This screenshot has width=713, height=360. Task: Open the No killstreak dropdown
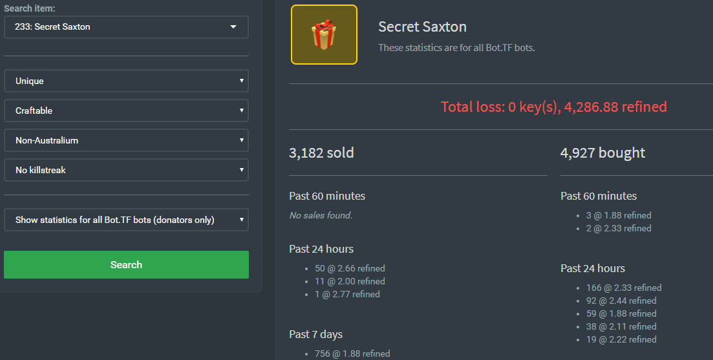127,170
